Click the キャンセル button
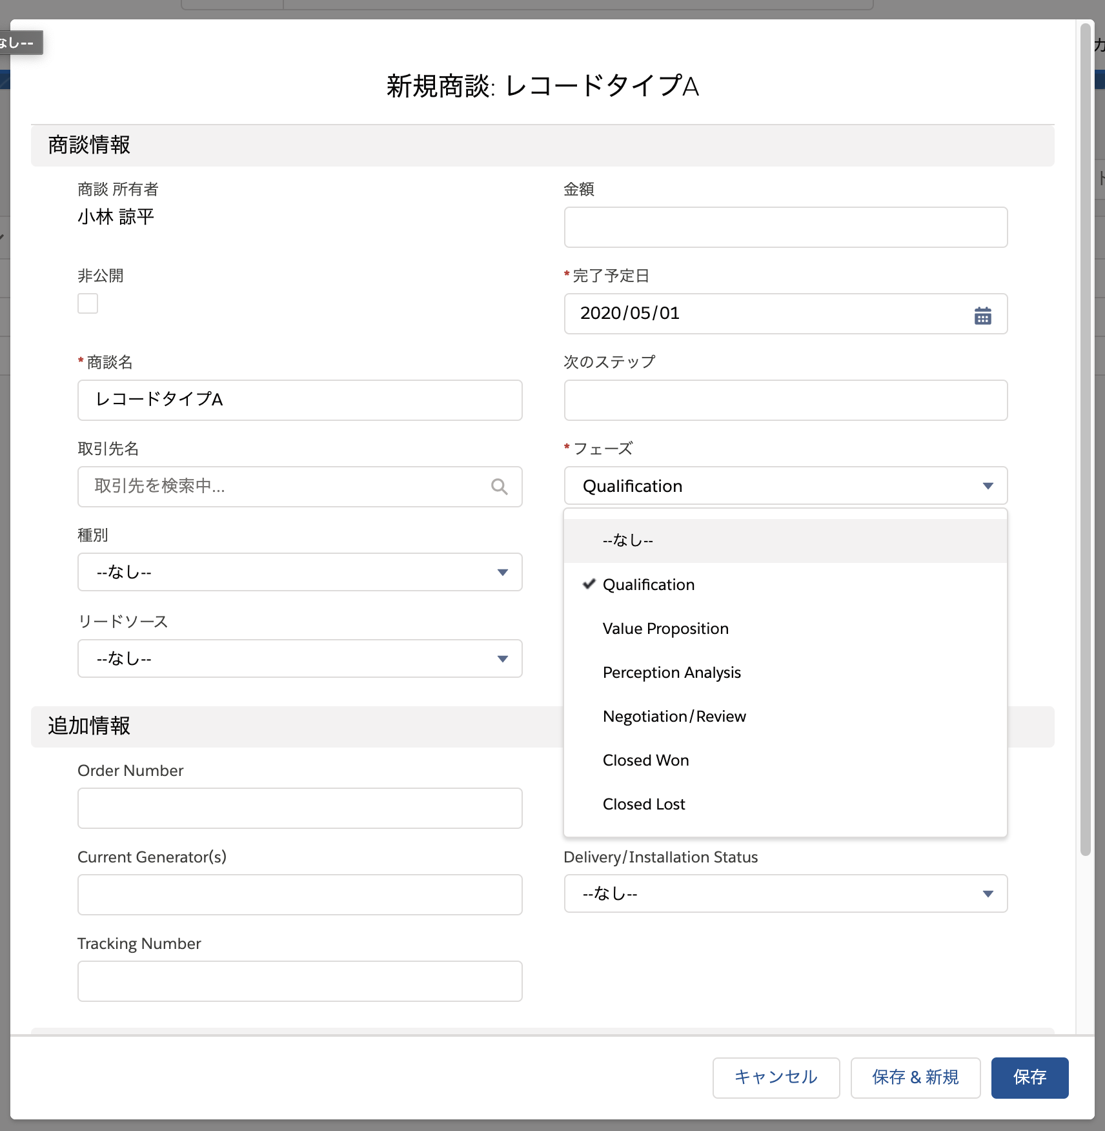The height and width of the screenshot is (1131, 1105). point(775,1077)
